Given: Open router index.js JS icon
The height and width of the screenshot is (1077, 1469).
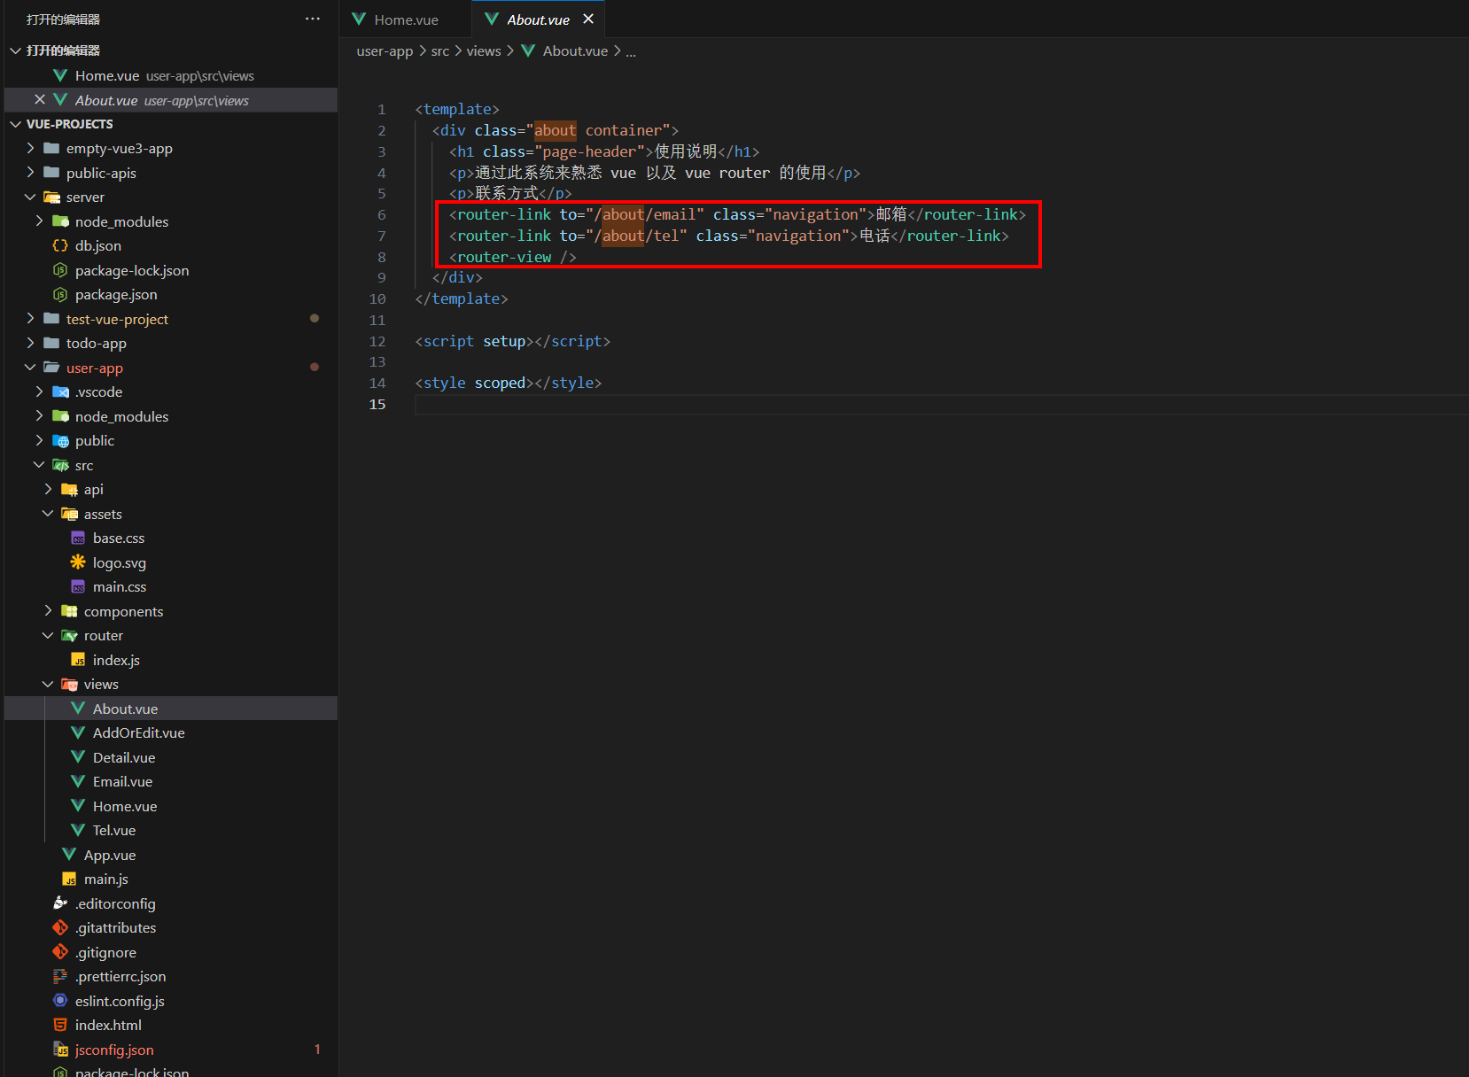Looking at the screenshot, I should click(x=78, y=660).
